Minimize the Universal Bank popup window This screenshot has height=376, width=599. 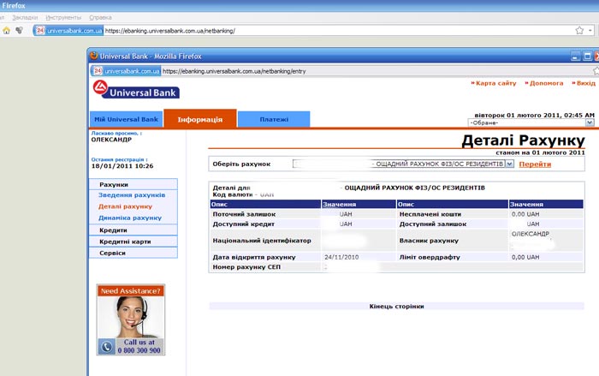tap(576, 57)
